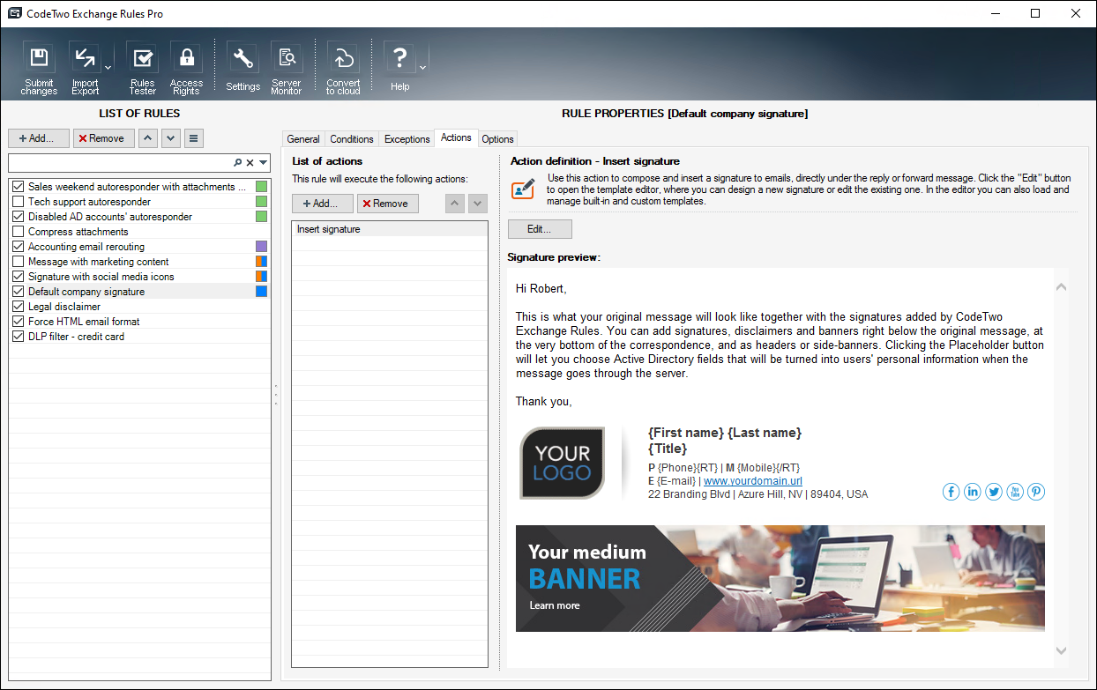Expand the Help dropdown arrow
Image resolution: width=1097 pixels, height=690 pixels.
click(x=422, y=67)
